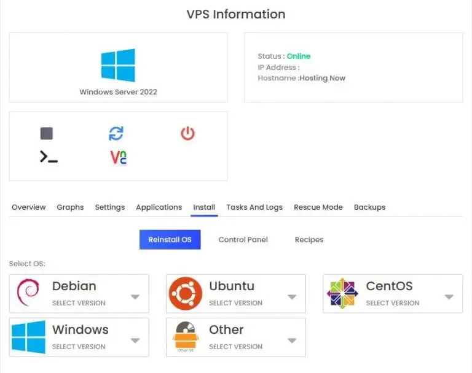The width and height of the screenshot is (472, 373).
Task: Click the Windows Server 2022 logo
Action: point(118,65)
